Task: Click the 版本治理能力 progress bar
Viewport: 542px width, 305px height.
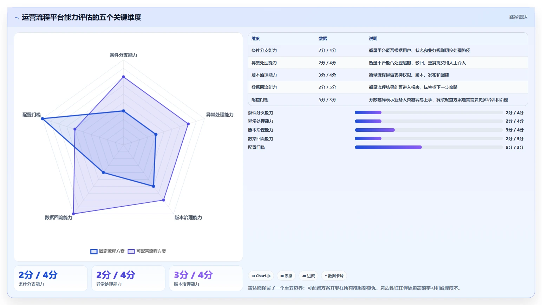Action: [429, 130]
